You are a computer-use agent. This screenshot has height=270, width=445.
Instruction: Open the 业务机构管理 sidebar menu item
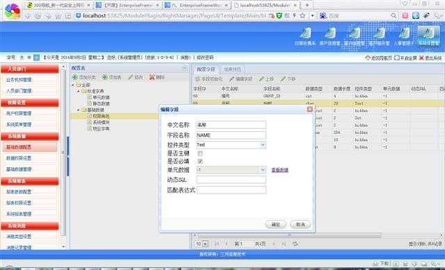point(29,81)
